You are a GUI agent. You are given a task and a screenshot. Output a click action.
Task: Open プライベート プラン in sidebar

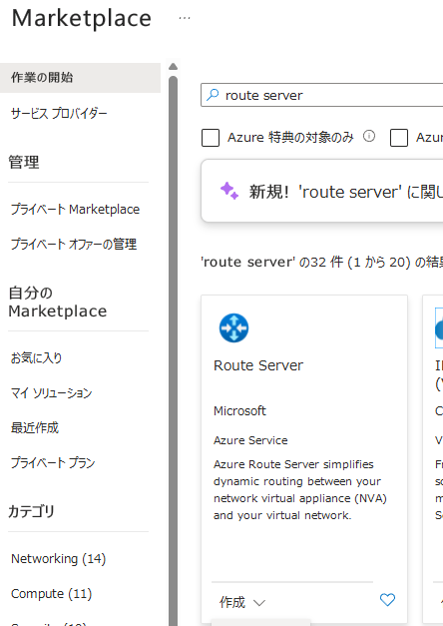53,462
